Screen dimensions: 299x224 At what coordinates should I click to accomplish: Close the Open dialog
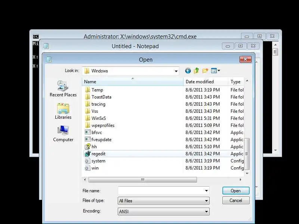(246, 59)
